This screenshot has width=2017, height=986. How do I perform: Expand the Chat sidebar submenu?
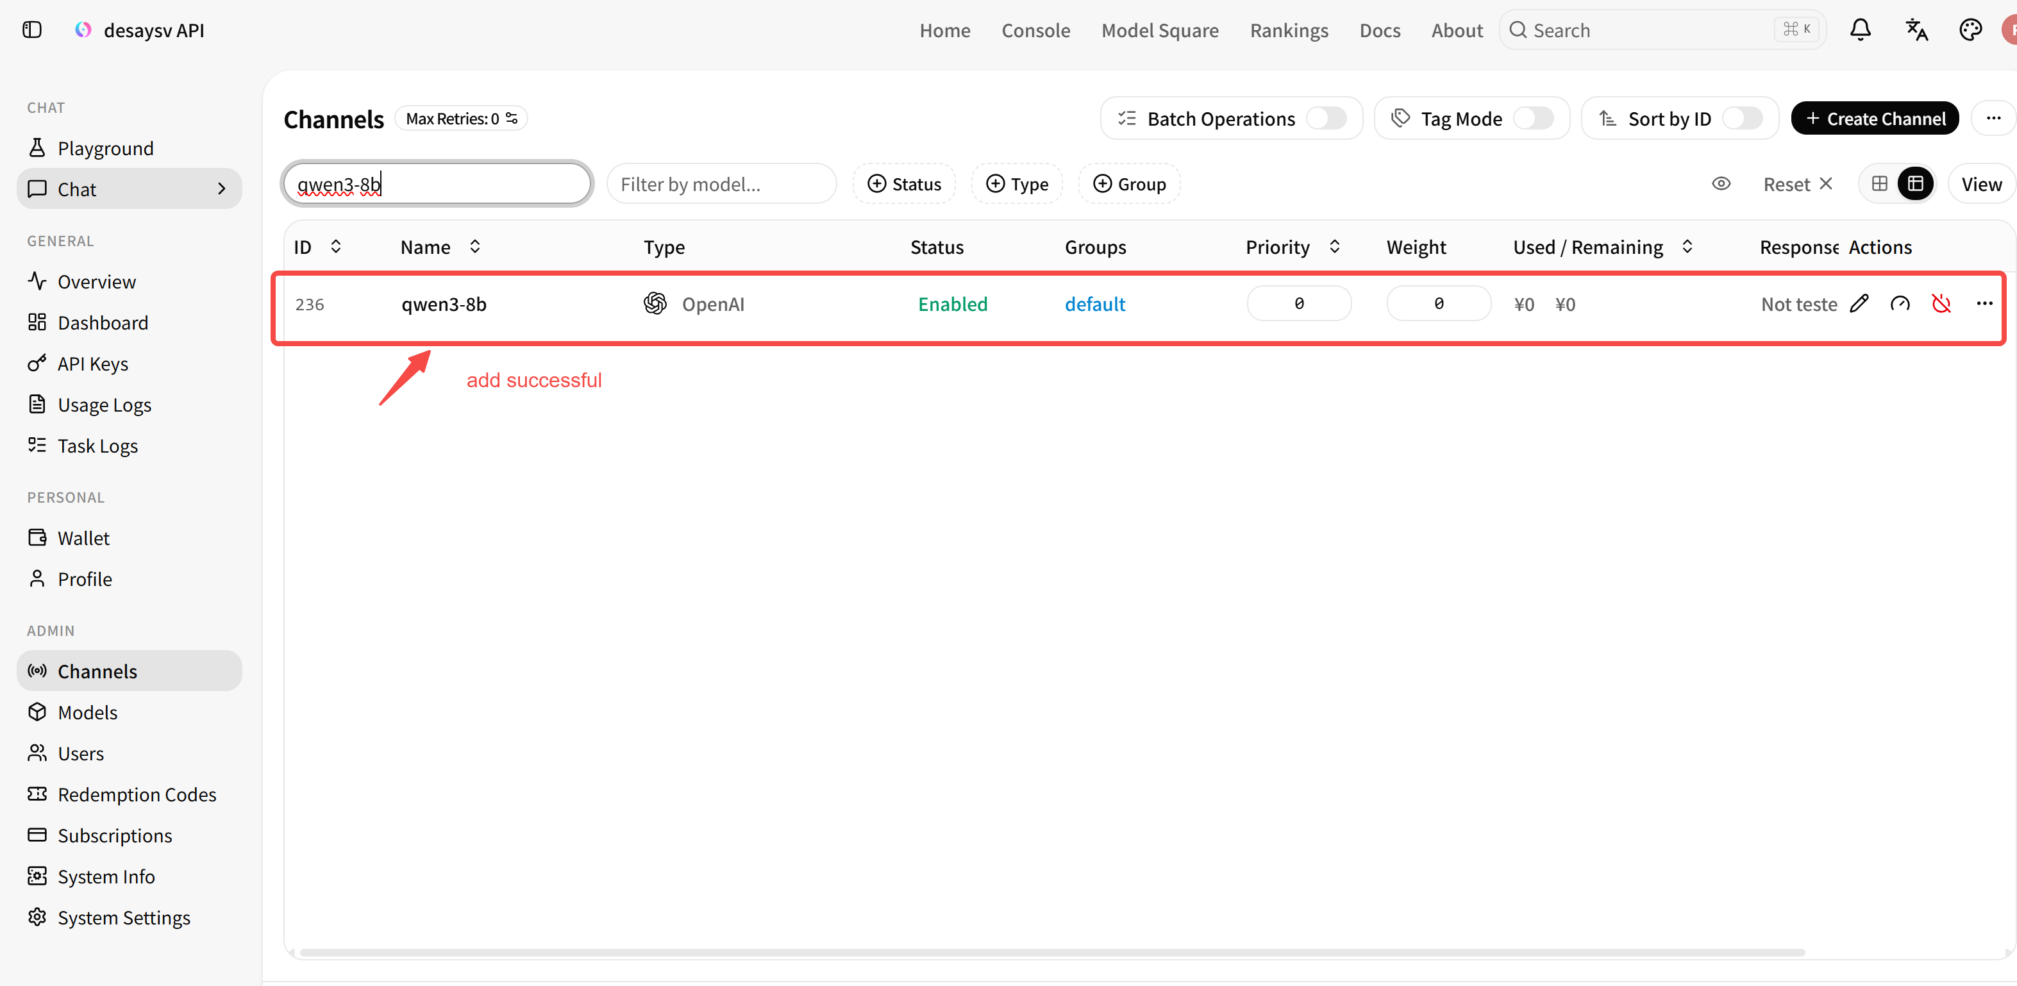pos(222,188)
